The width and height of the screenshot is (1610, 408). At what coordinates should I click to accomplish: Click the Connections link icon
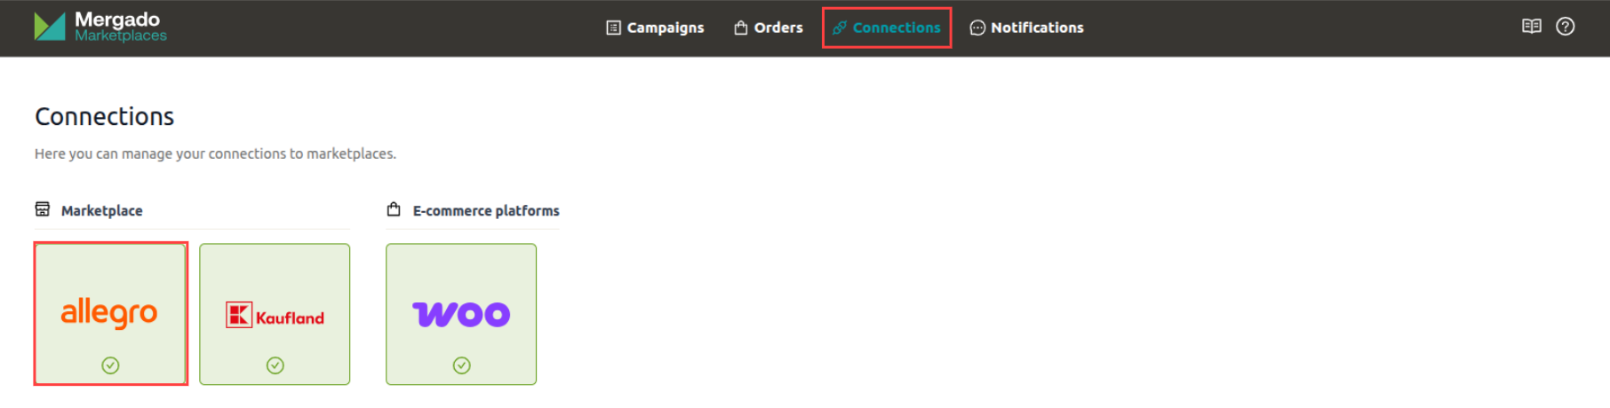839,27
